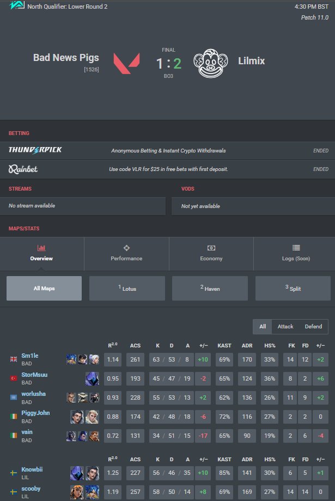Image resolution: width=335 pixels, height=501 pixels.
Task: Click the Logs list icon
Action: tap(296, 248)
